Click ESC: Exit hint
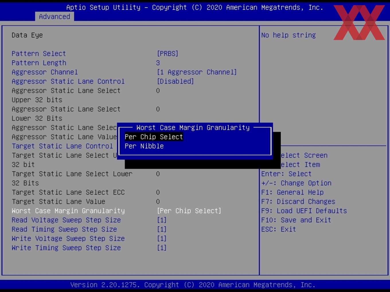This screenshot has width=390, height=292. [278, 229]
